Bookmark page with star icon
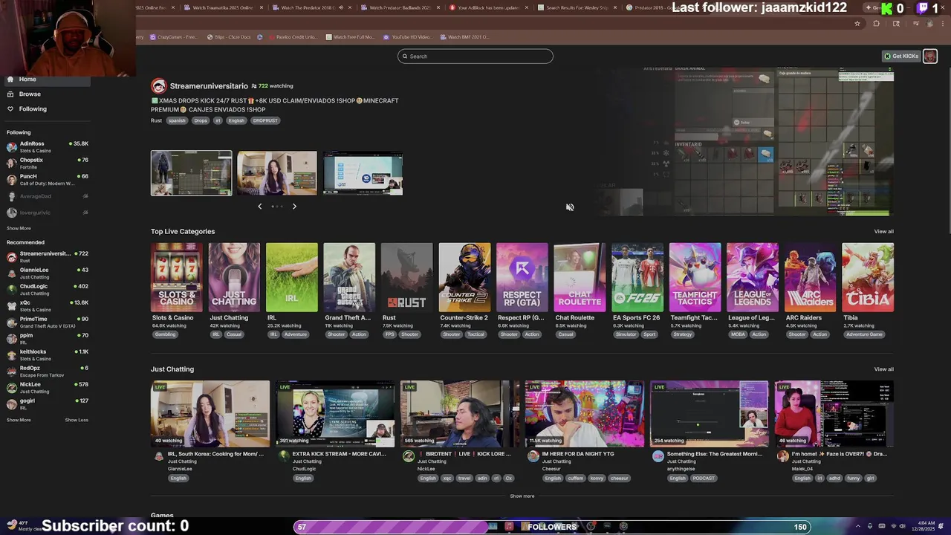This screenshot has width=951, height=535. [x=857, y=24]
